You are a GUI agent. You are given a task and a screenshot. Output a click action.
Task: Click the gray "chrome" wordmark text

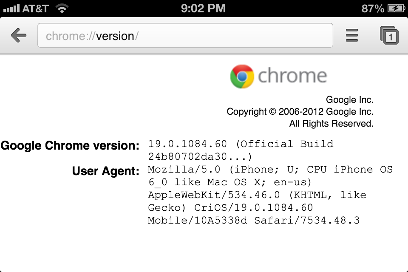(292, 76)
